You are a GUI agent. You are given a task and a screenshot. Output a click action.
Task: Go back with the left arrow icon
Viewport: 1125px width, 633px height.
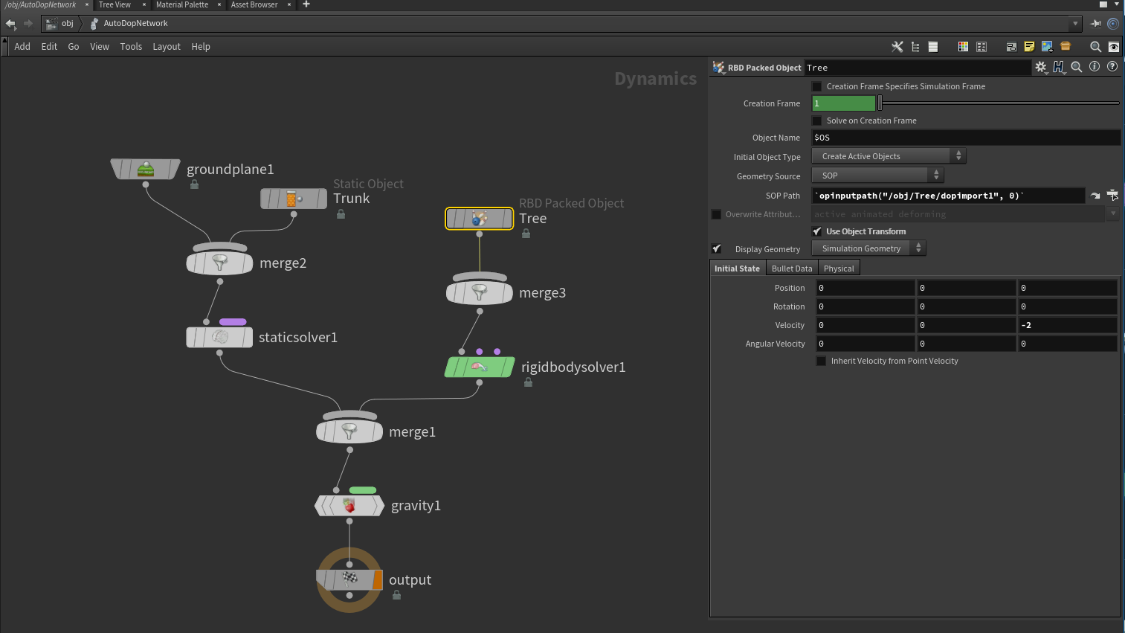[10, 23]
